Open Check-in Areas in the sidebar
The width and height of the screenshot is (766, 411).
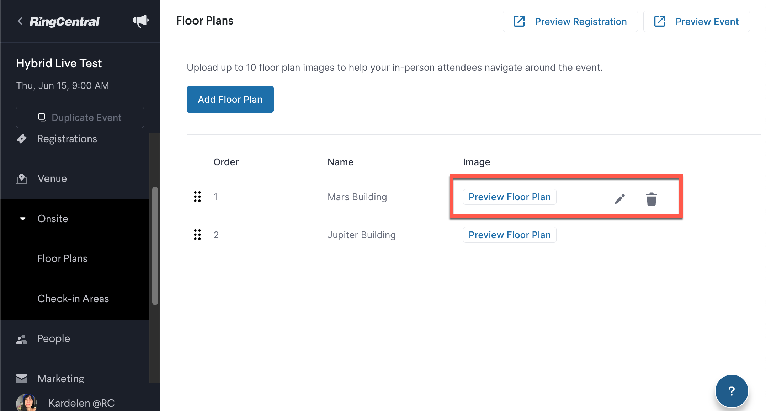point(73,299)
